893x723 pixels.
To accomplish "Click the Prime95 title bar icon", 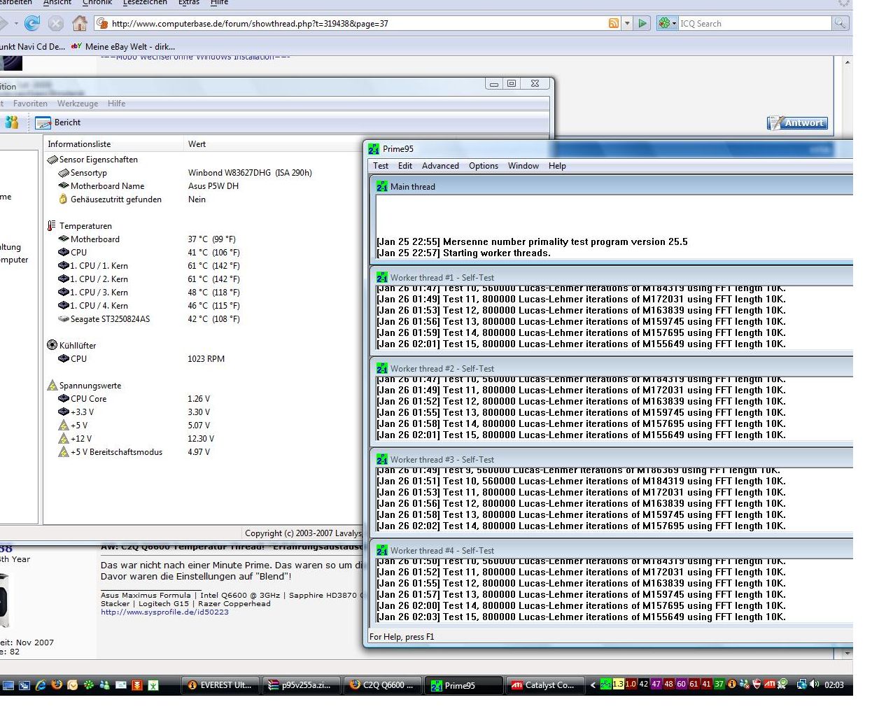I will point(374,149).
